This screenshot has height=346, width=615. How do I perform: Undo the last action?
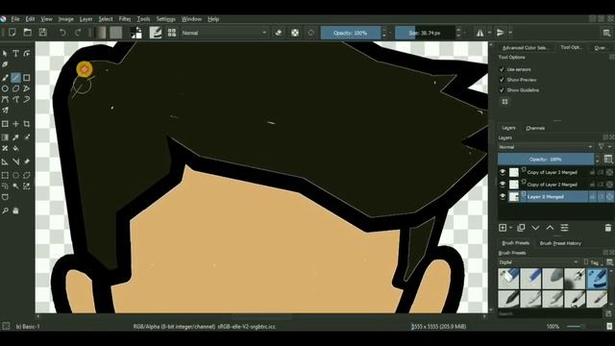click(x=62, y=33)
